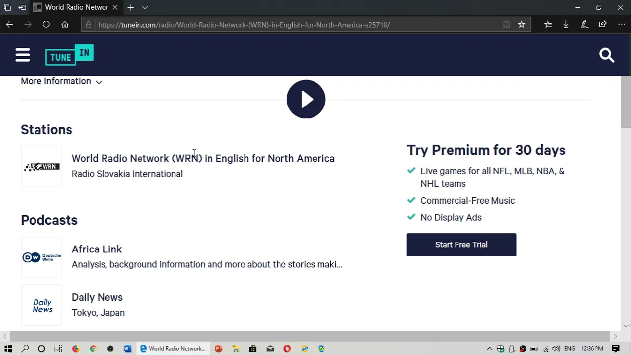Open Cortana circle icon
This screenshot has width=631, height=355.
click(x=41, y=349)
